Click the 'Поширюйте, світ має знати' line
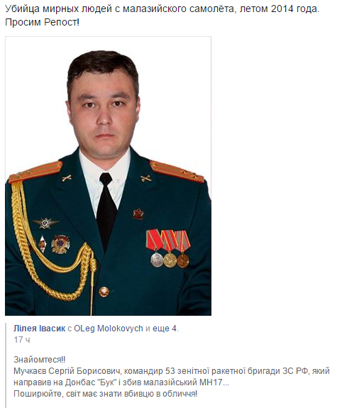The height and width of the screenshot is (408, 337). [x=106, y=393]
